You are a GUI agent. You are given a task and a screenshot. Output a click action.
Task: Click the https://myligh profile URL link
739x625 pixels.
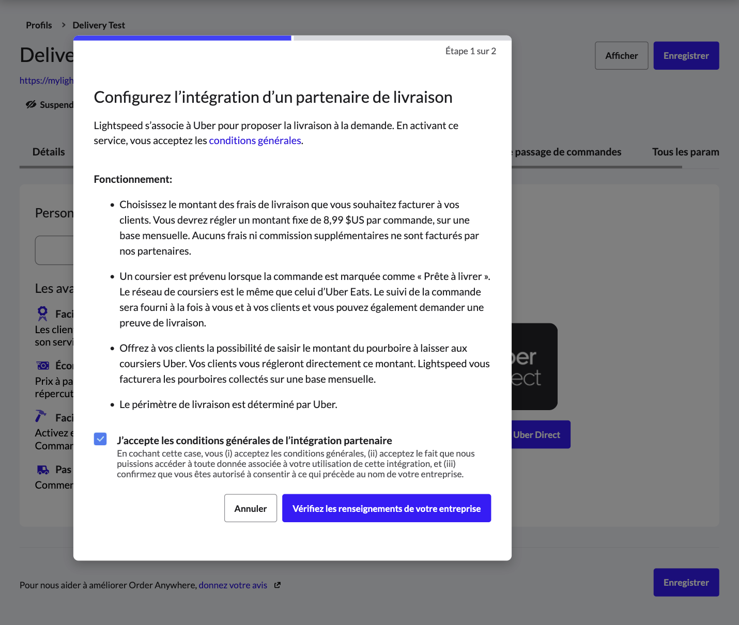click(47, 81)
